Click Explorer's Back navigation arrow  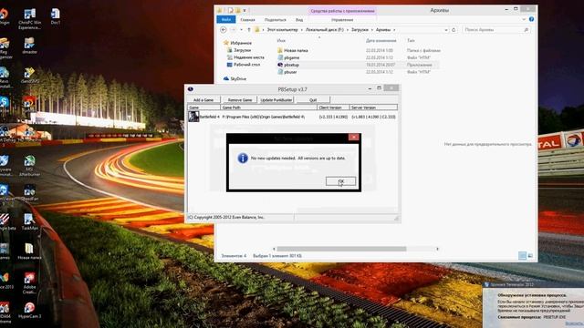click(224, 30)
